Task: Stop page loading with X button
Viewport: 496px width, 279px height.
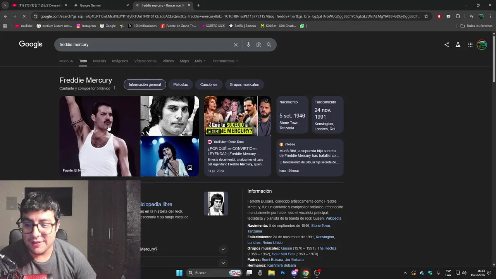Action: coord(24,16)
